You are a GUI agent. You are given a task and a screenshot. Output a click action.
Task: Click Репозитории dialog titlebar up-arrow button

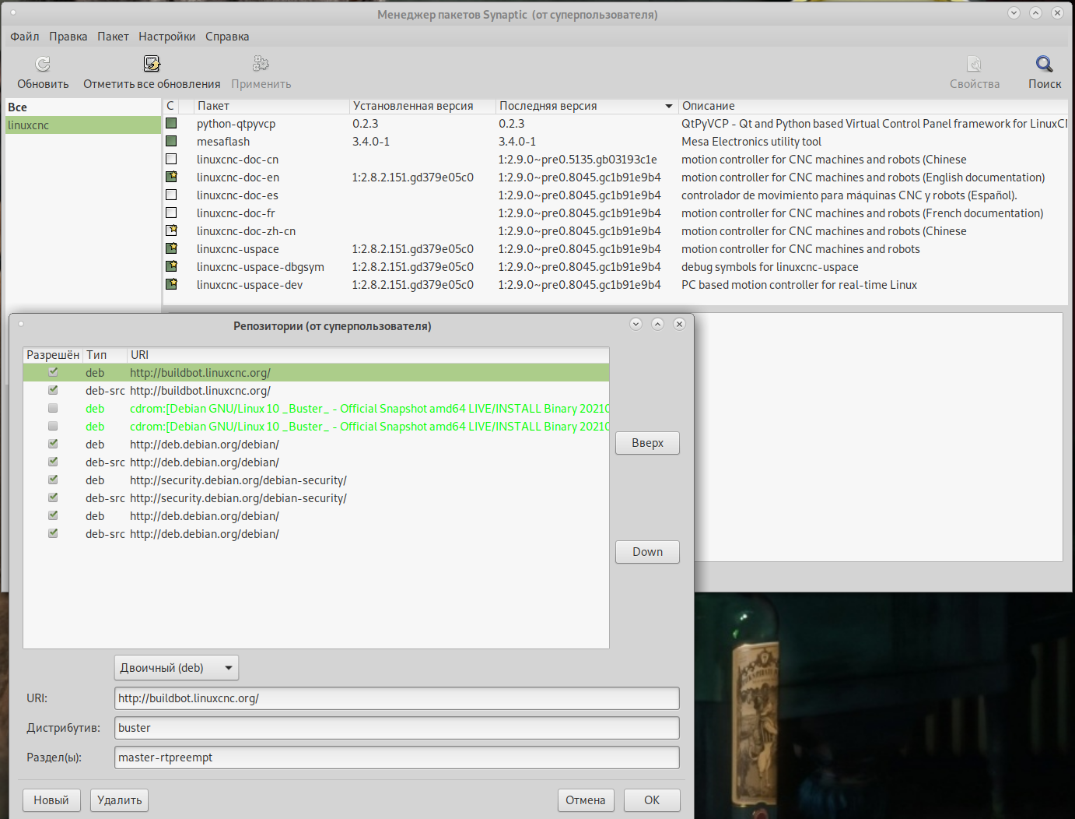coord(657,324)
